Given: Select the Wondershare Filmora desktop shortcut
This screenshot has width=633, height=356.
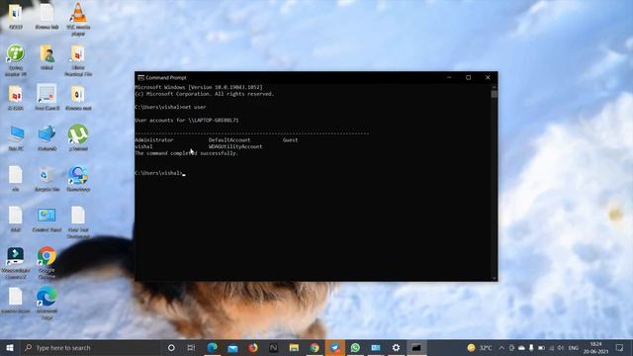Looking at the screenshot, I should [16, 262].
